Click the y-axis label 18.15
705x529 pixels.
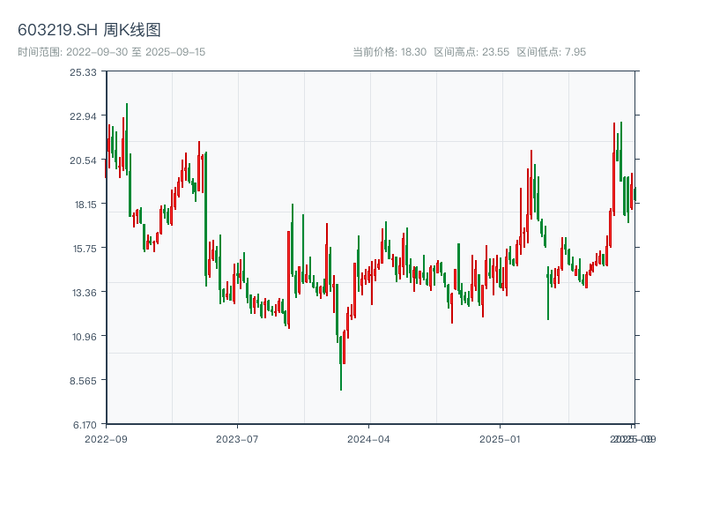[x=85, y=205]
